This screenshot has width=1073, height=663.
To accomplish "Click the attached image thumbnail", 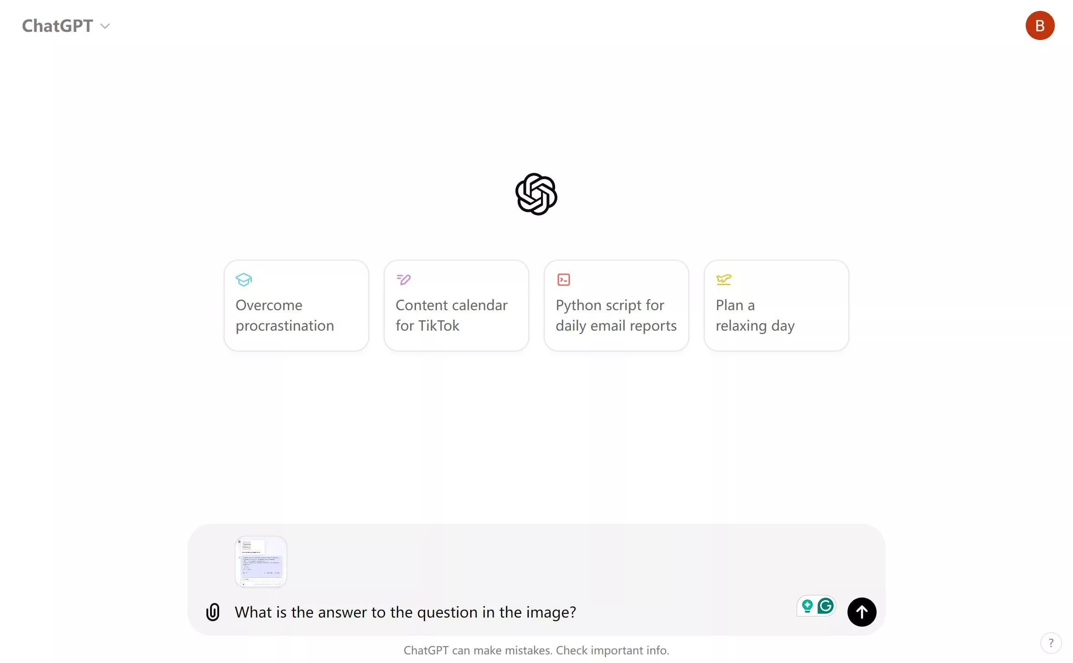I will (261, 561).
